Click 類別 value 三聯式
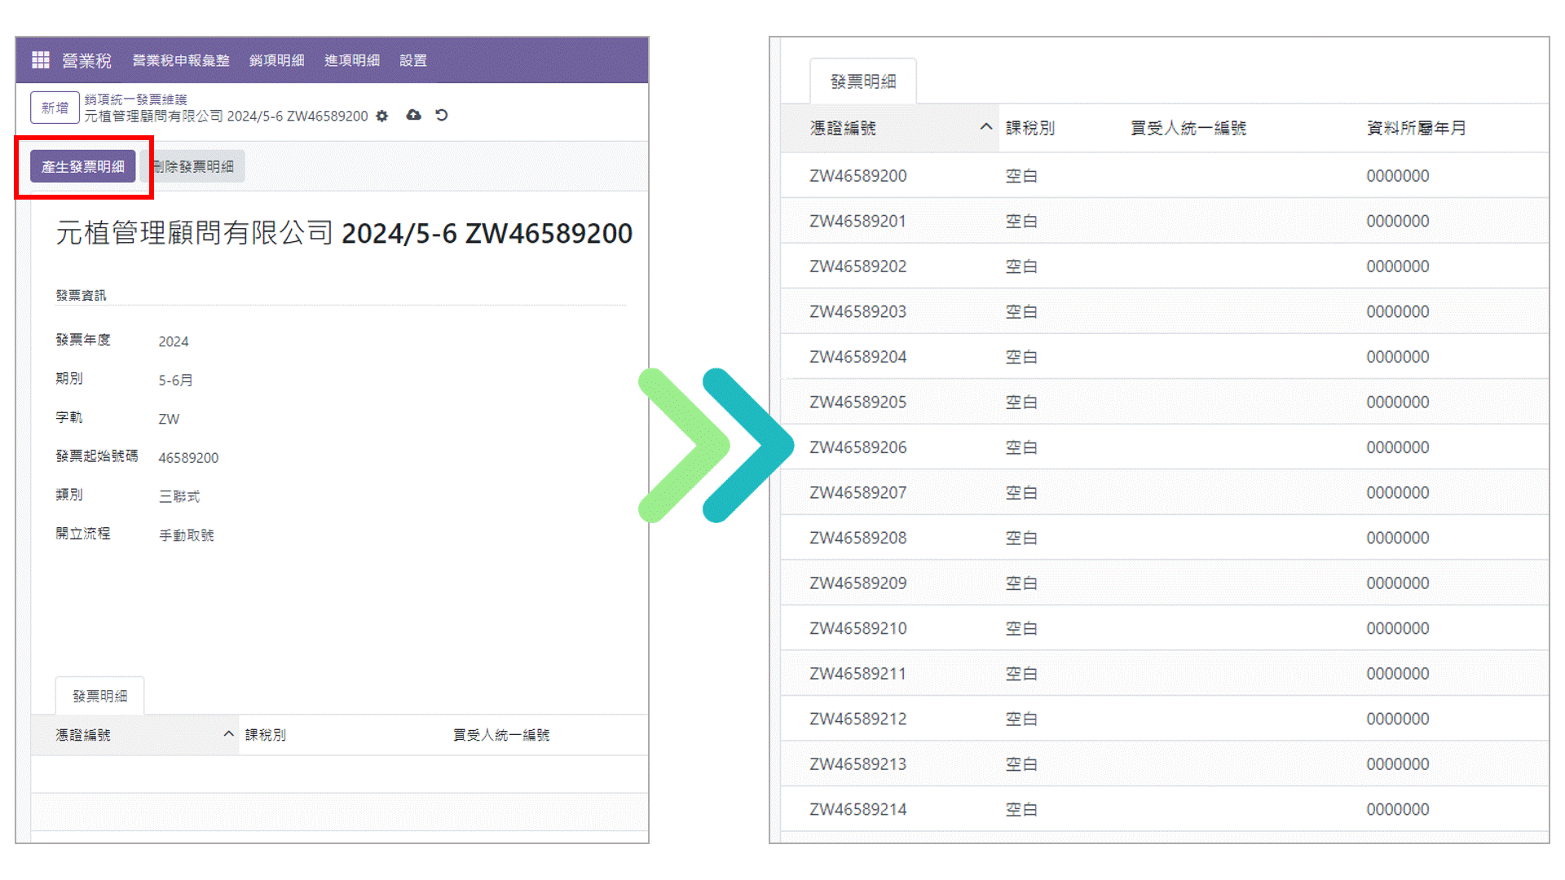Screen dimensions: 1565x880 pyautogui.click(x=179, y=496)
